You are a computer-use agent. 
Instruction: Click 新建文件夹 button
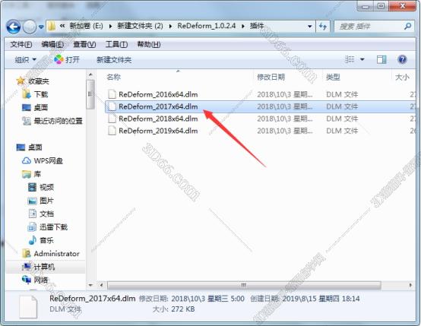click(x=114, y=59)
